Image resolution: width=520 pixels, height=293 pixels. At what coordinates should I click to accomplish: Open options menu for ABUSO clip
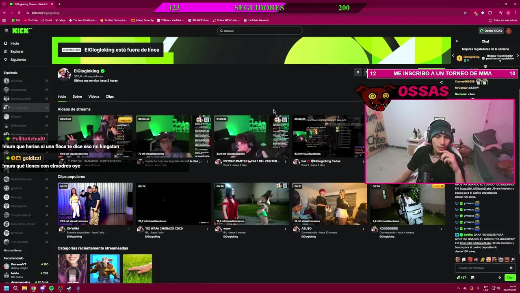point(363,229)
